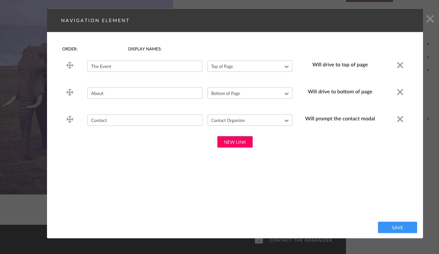
Task: Edit the Contact display name field
Action: coord(145,120)
